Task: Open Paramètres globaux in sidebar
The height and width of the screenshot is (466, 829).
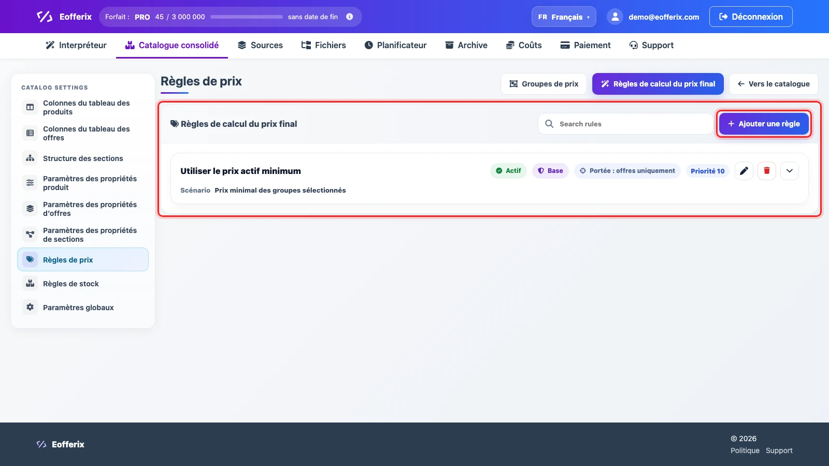Action: [x=83, y=307]
